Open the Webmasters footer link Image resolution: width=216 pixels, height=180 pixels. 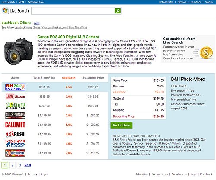tap(159, 174)
